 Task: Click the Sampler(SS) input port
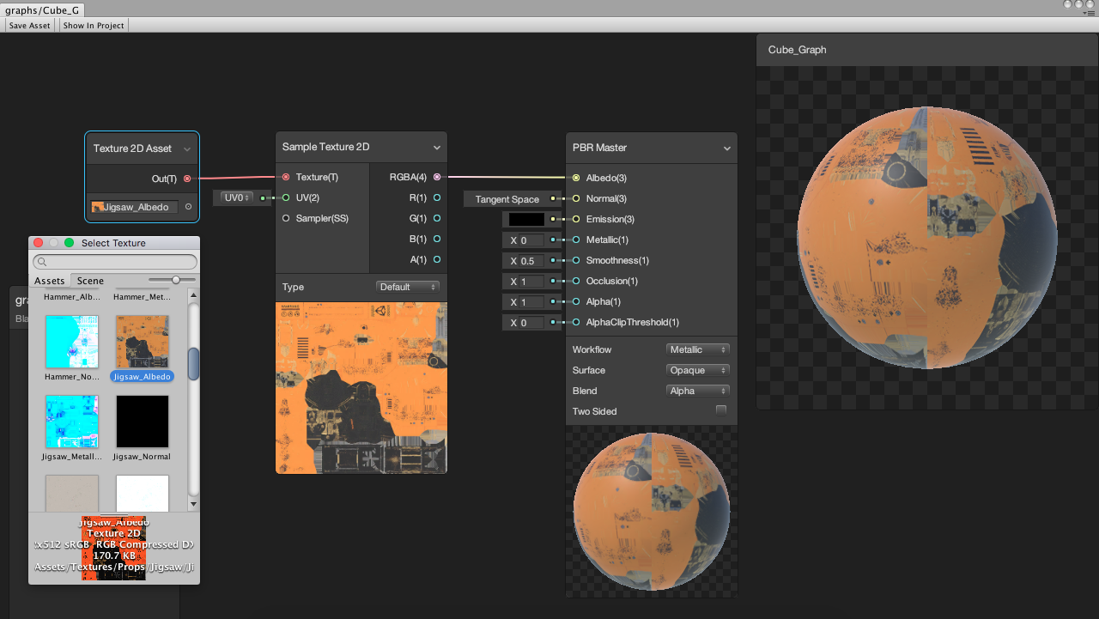coord(286,218)
